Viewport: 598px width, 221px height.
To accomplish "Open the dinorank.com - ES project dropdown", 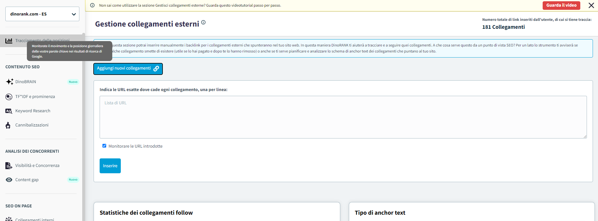I will pyautogui.click(x=42, y=14).
